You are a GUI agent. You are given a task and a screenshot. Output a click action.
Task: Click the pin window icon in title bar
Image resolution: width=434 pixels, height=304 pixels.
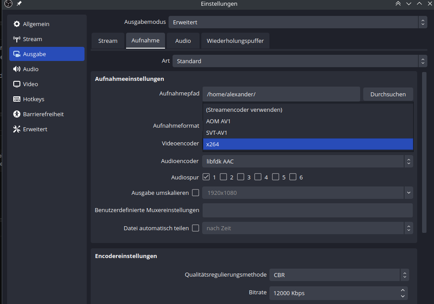pyautogui.click(x=19, y=4)
